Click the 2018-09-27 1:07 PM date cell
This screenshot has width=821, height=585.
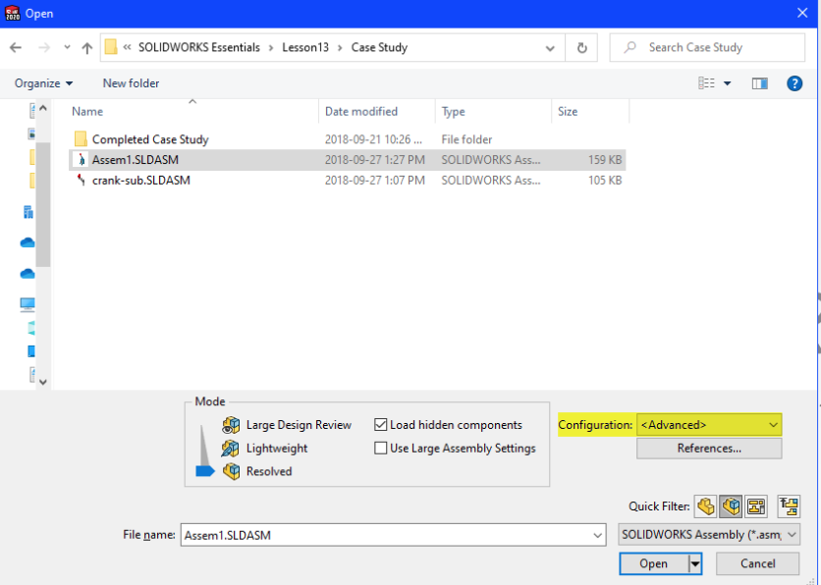click(x=375, y=180)
